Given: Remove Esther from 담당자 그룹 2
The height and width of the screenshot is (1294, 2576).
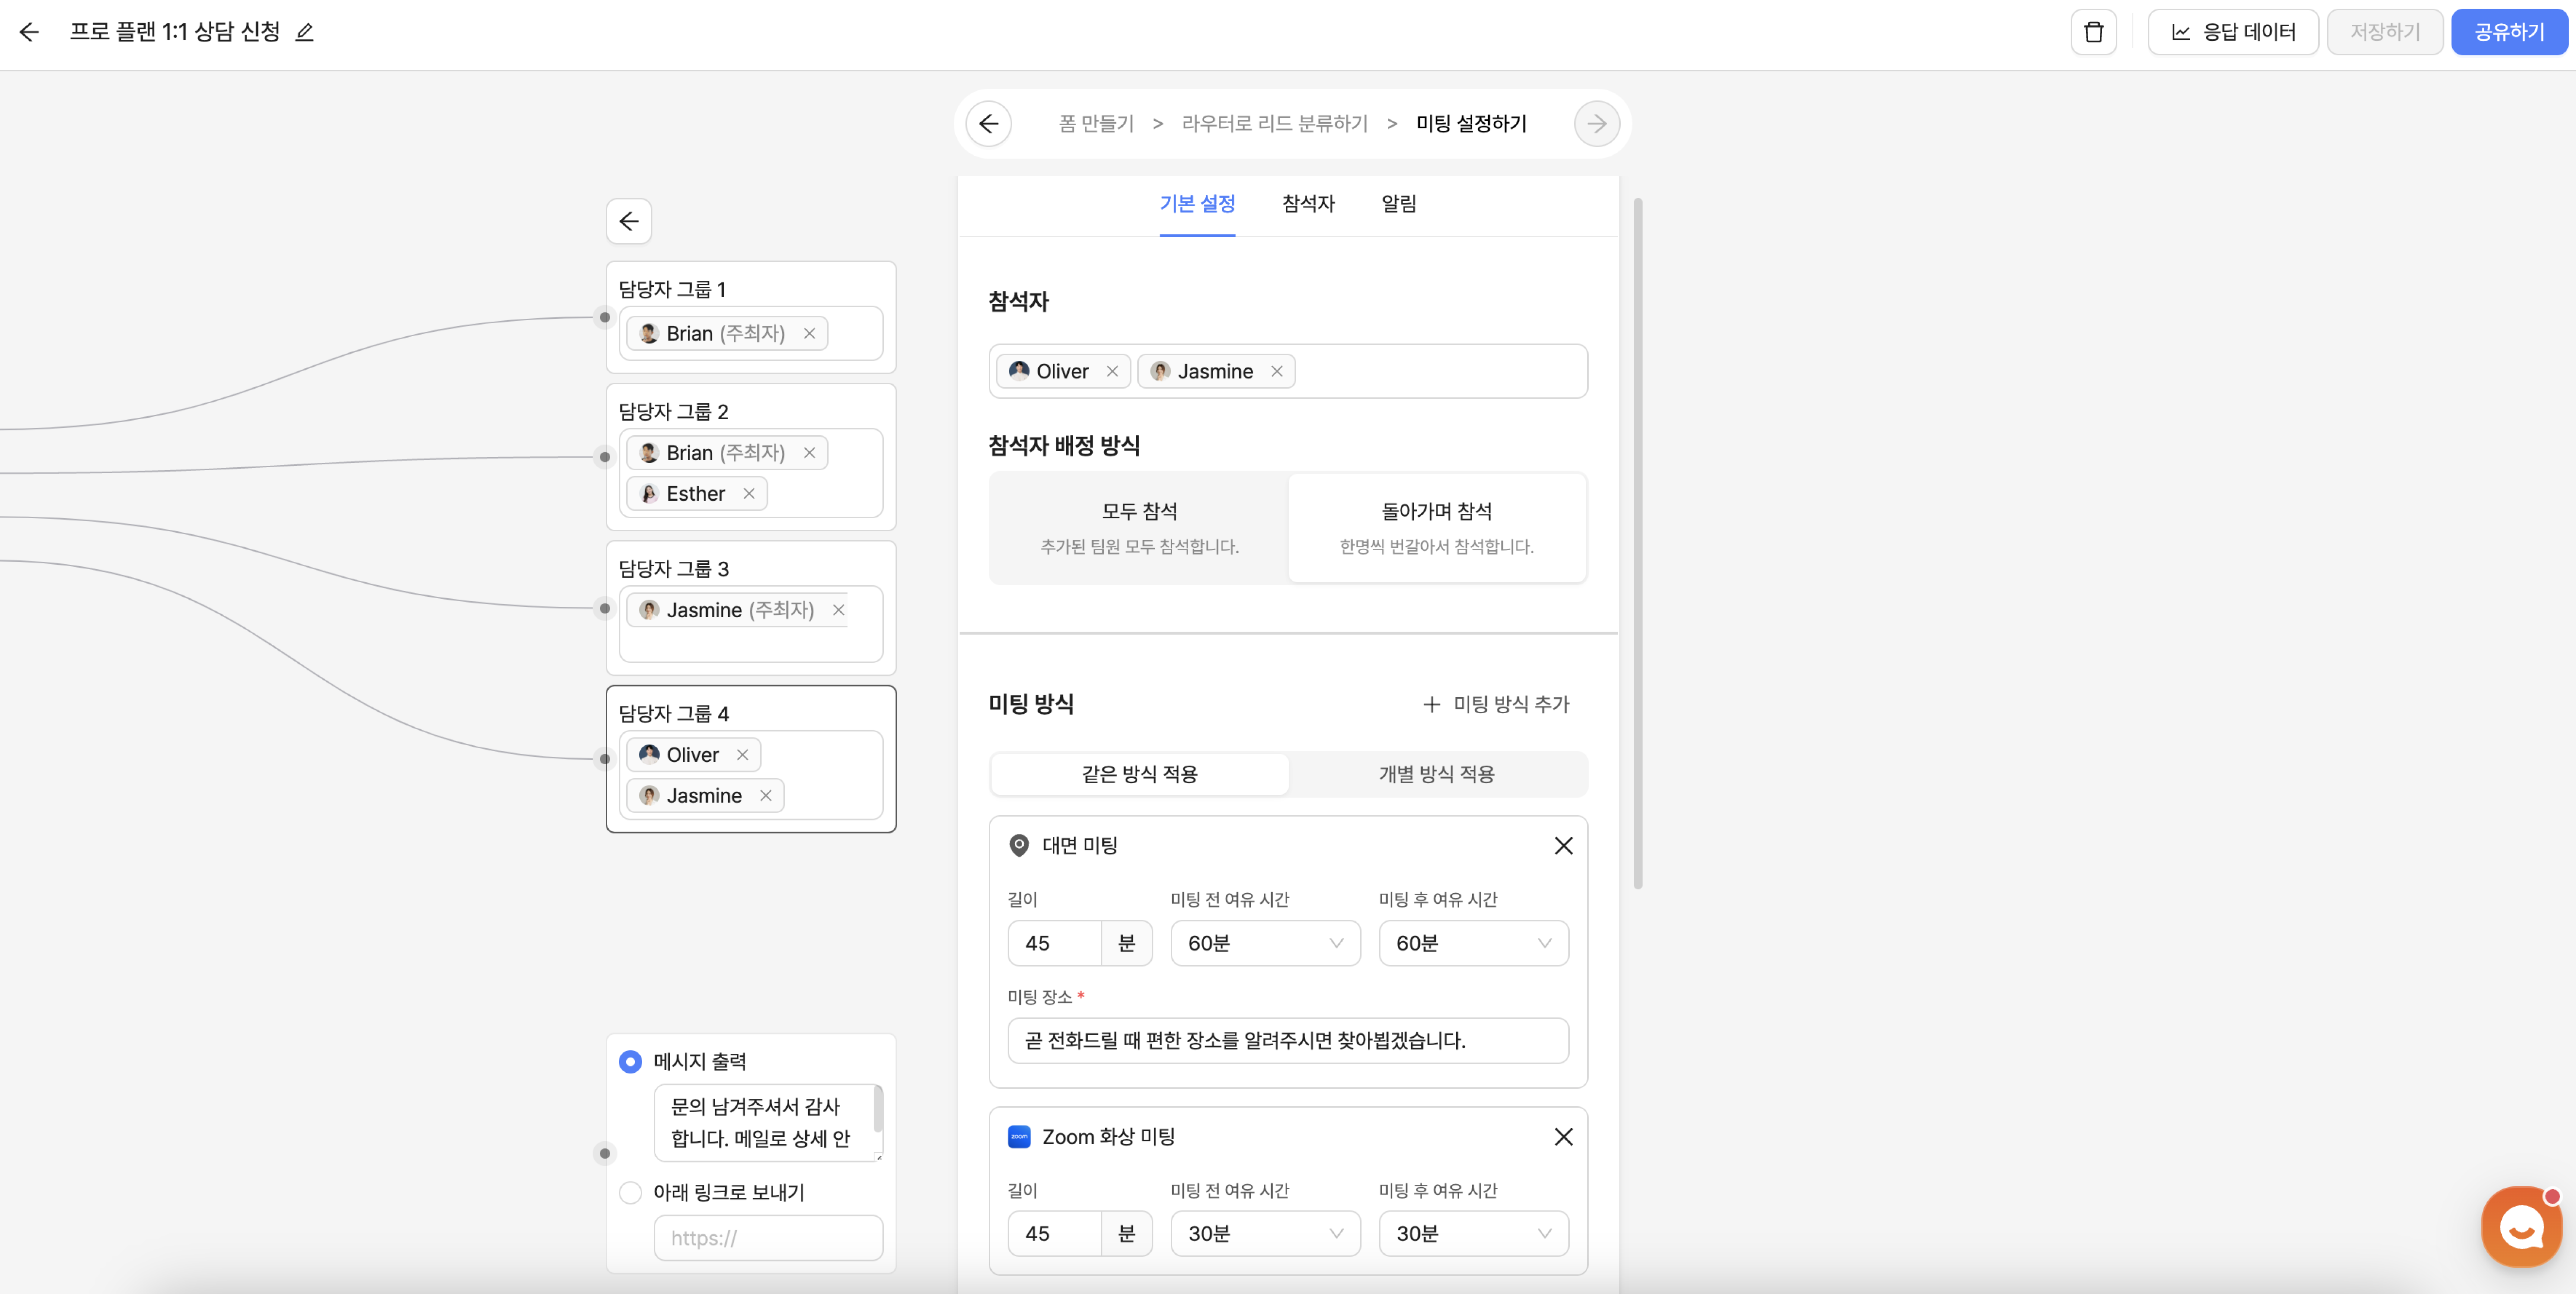Looking at the screenshot, I should (x=749, y=493).
